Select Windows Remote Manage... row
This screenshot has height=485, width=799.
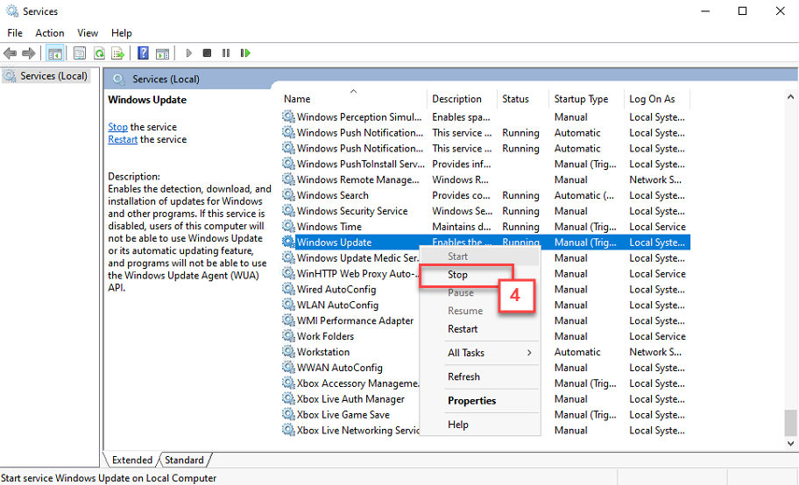(x=484, y=179)
